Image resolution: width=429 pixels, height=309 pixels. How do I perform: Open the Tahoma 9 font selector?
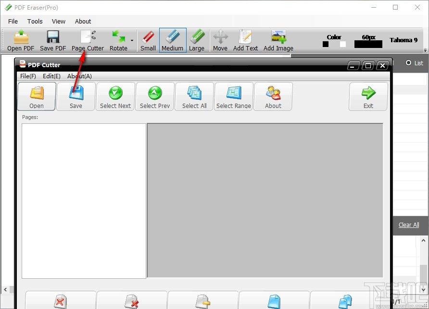click(x=404, y=40)
